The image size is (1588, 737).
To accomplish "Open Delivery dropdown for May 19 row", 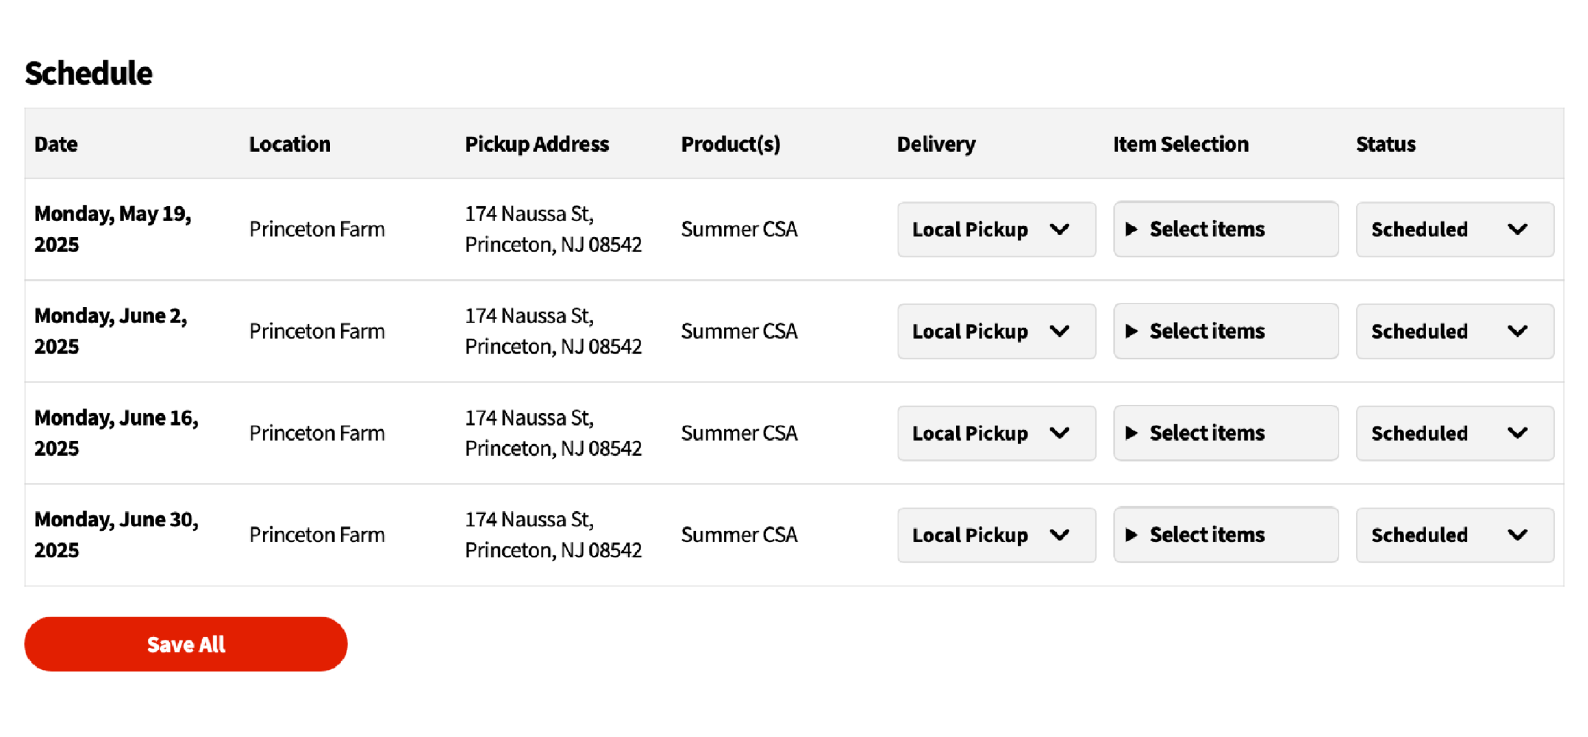I will [996, 230].
